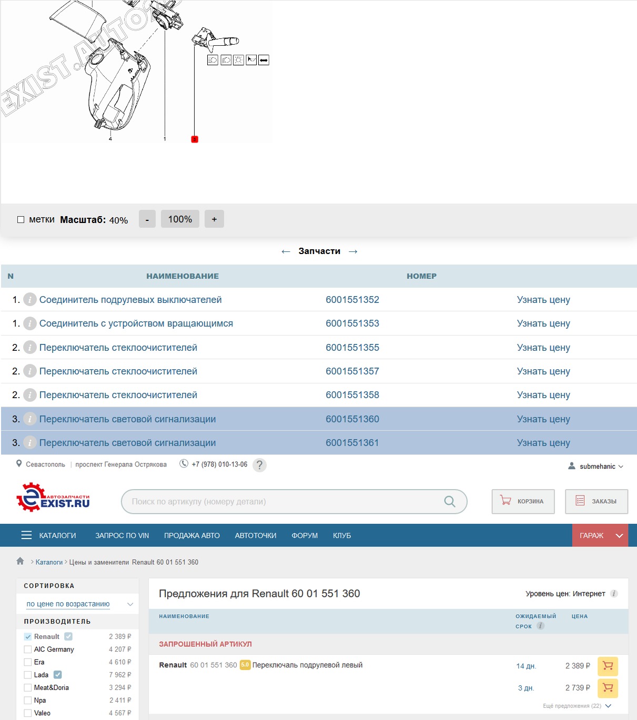
Task: Open info icon beside ожидаемый срок
Action: coord(540,626)
